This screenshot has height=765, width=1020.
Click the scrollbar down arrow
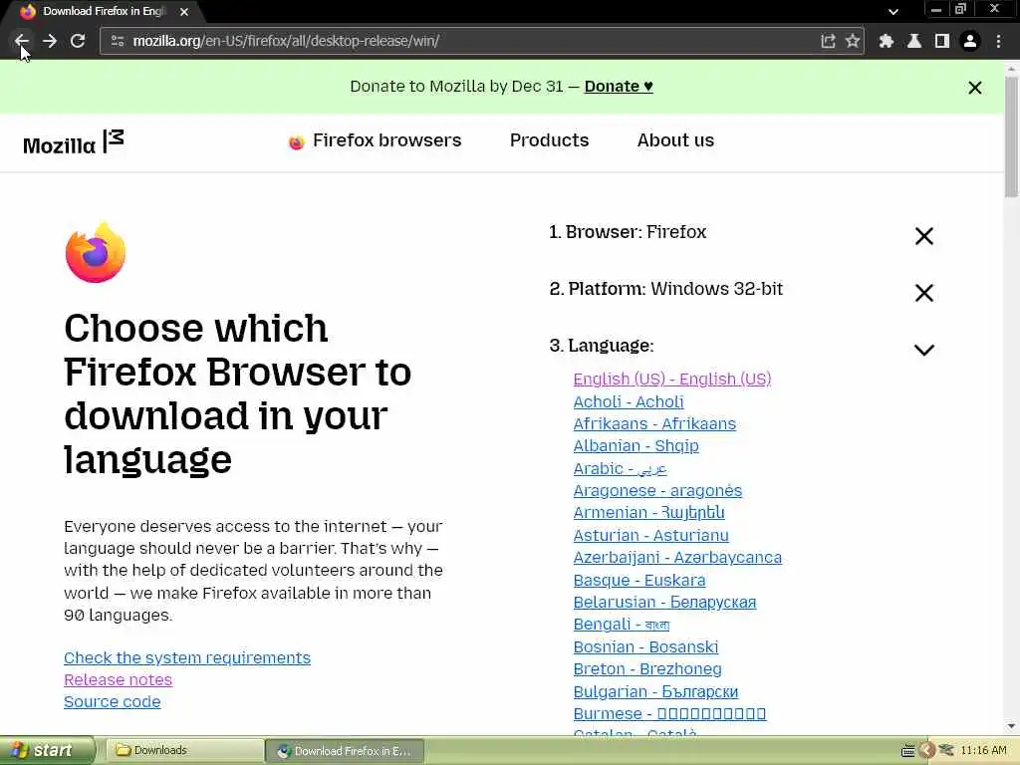(1012, 726)
